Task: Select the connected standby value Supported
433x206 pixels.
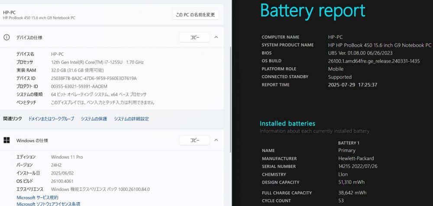Action: pyautogui.click(x=339, y=77)
